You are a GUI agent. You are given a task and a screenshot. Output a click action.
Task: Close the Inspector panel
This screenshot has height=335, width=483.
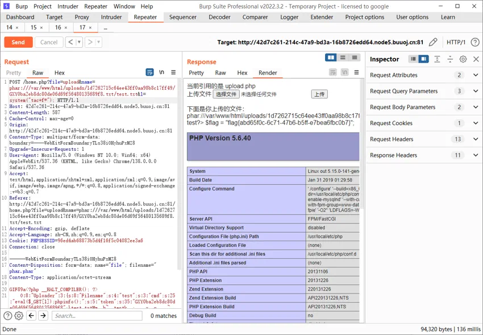tap(476, 59)
